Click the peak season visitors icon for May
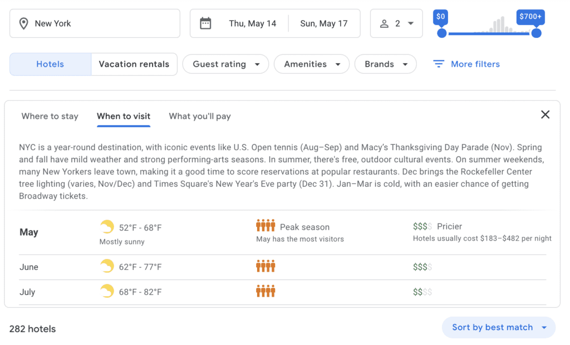This screenshot has height=345, width=570. (x=266, y=226)
